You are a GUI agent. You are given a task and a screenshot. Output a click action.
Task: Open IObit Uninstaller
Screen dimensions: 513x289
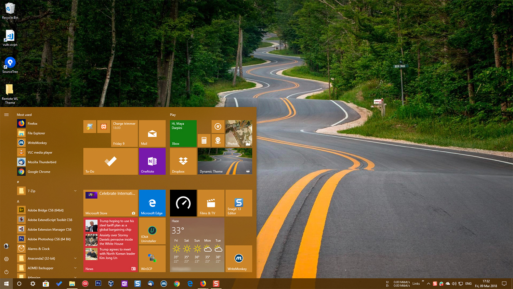pos(152,231)
